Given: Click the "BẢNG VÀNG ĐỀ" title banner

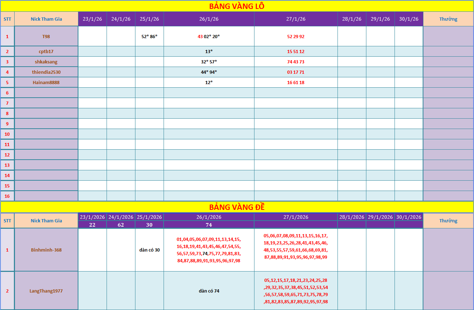Looking at the screenshot, I should pos(237,207).
